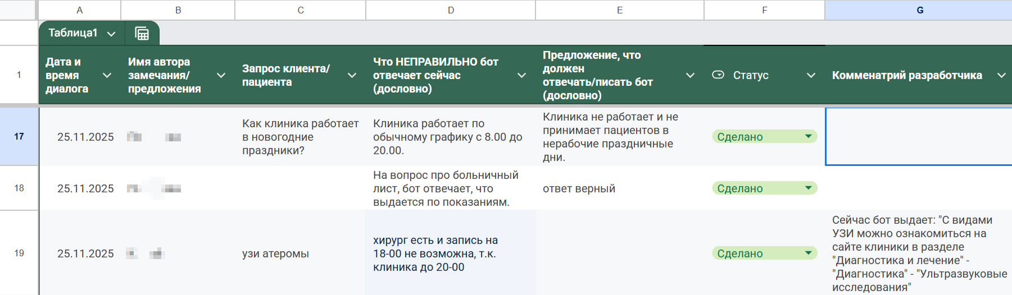Select row 19 header number
This screenshot has width=1012, height=295.
19,253
